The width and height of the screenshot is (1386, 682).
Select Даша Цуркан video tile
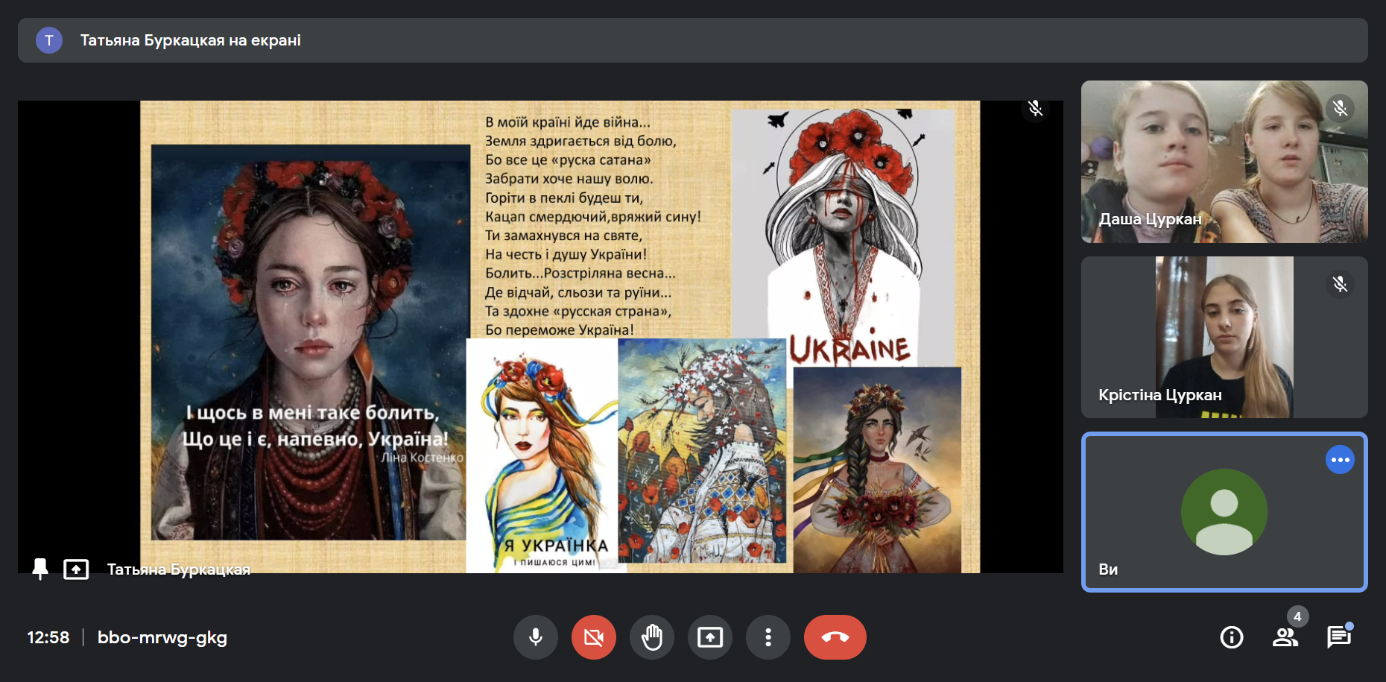1224,162
